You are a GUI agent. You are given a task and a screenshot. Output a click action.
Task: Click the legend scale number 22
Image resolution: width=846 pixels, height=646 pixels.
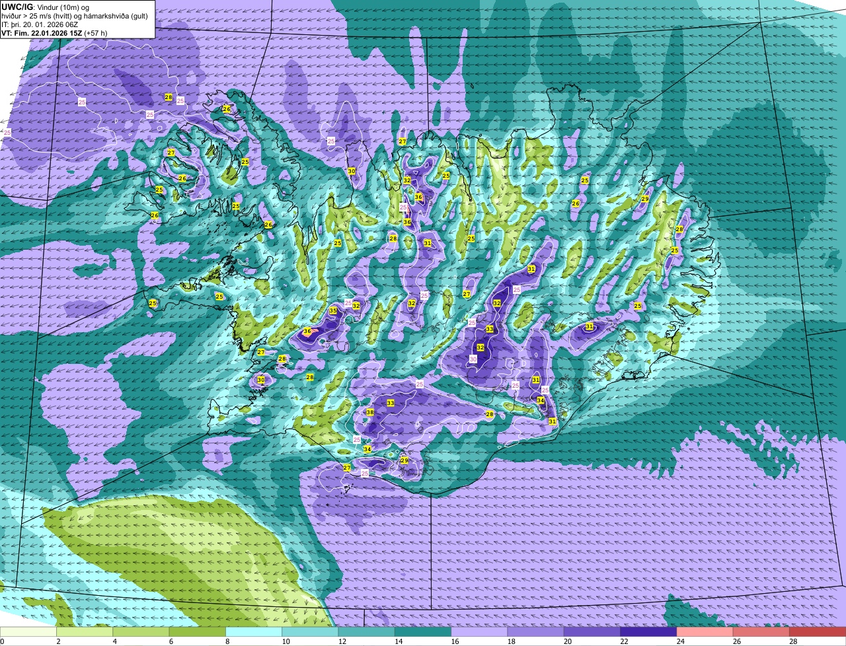pyautogui.click(x=623, y=641)
